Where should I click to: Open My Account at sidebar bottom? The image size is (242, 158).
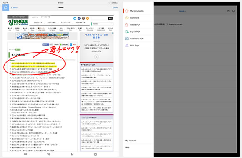click(x=131, y=141)
